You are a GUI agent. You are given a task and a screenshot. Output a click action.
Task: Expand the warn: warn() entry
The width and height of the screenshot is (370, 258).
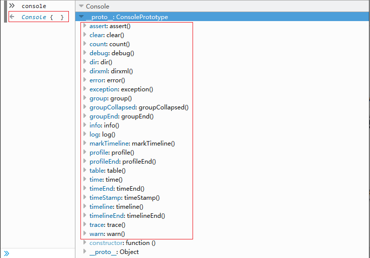pyautogui.click(x=85, y=233)
